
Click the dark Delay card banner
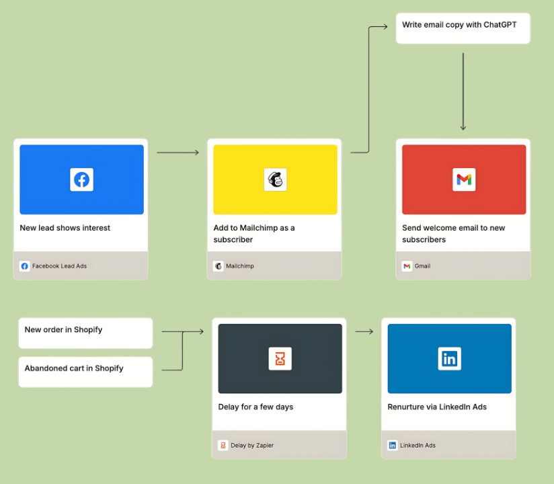tap(280, 358)
